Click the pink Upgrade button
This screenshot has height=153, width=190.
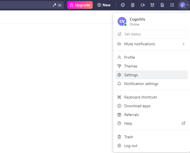[80, 5]
